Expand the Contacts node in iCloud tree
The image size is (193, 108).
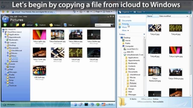[5, 42]
